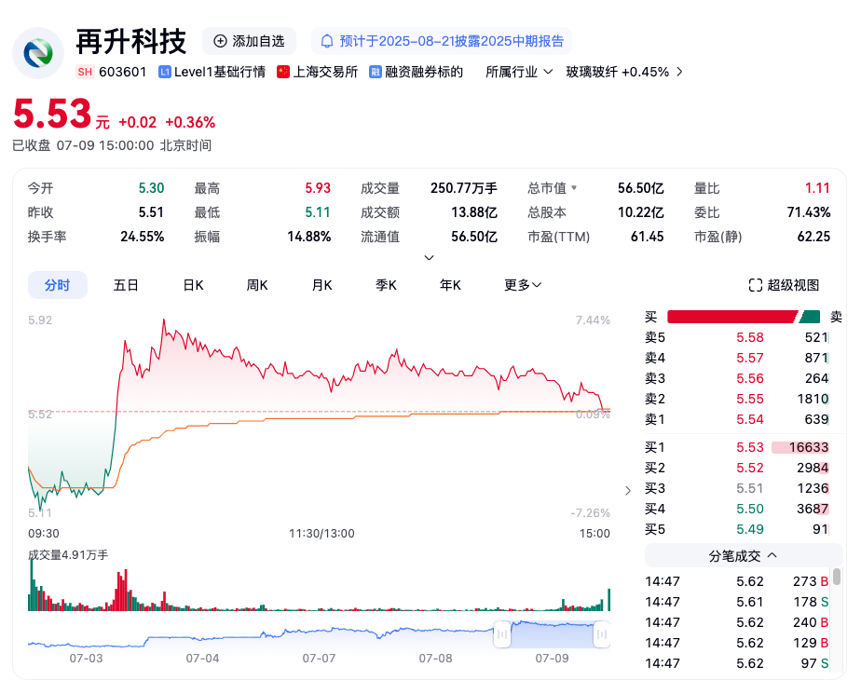Click the 融 icon beside 融资融券标的
The height and width of the screenshot is (694, 861).
click(x=375, y=72)
